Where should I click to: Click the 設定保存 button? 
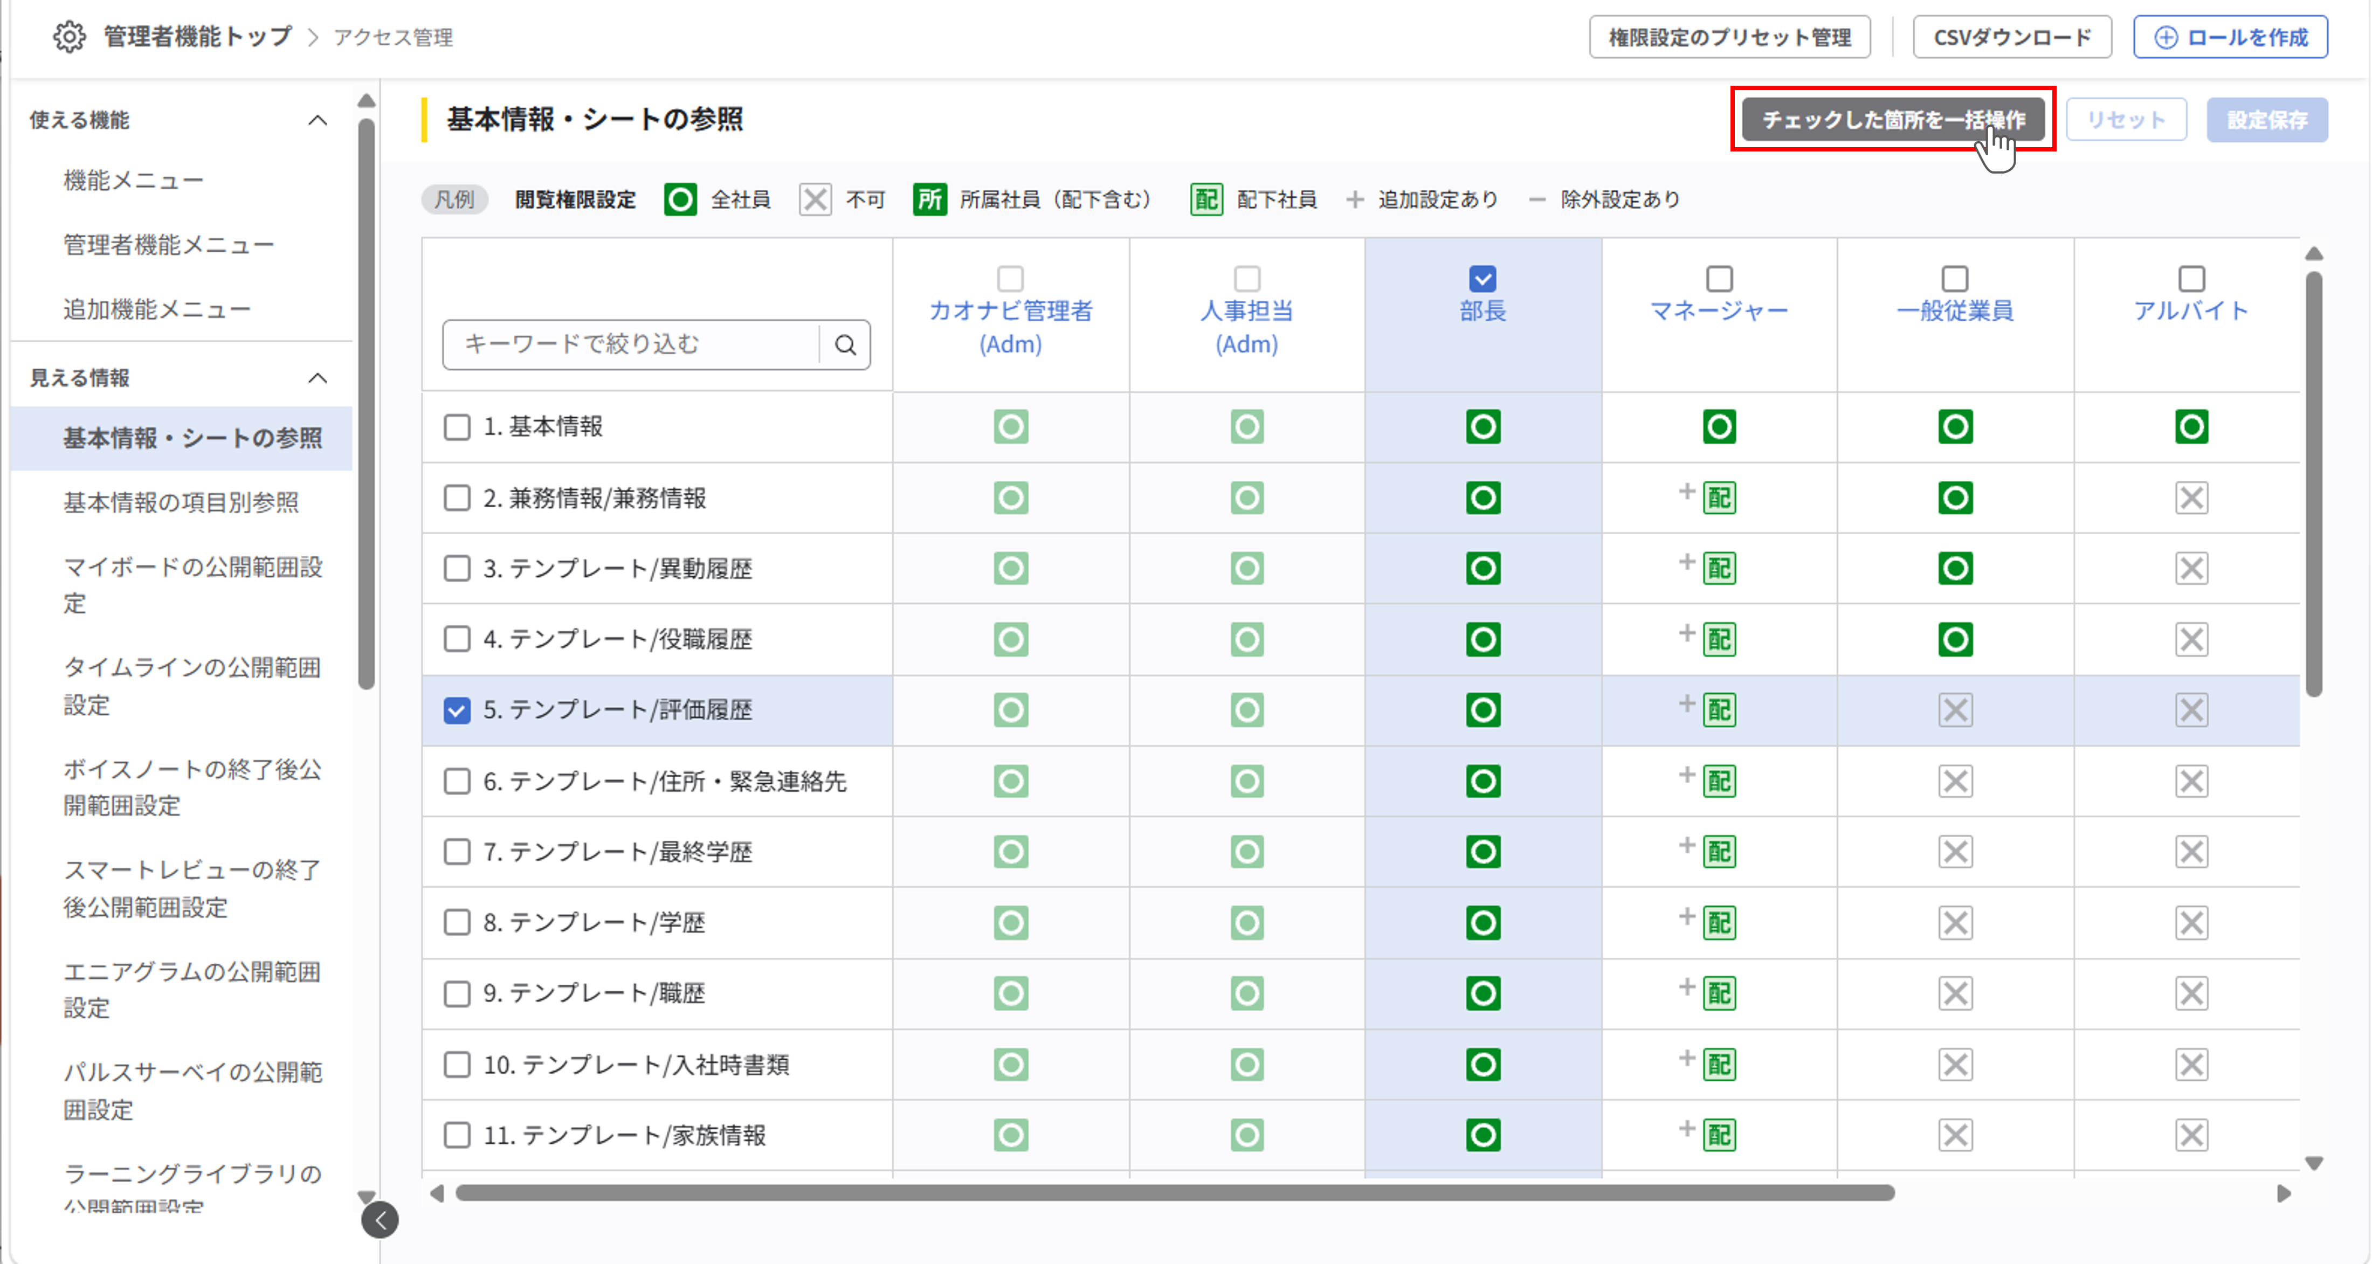(2267, 120)
